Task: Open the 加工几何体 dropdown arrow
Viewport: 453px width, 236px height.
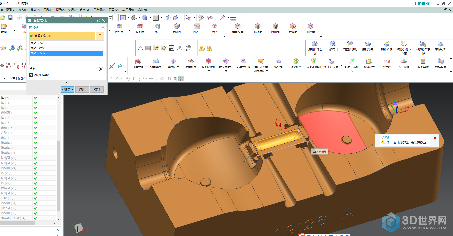Action: pyautogui.click(x=342, y=66)
